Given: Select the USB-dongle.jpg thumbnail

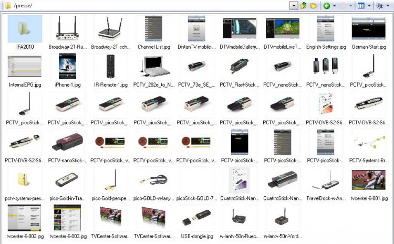Looking at the screenshot, I should (196, 218).
